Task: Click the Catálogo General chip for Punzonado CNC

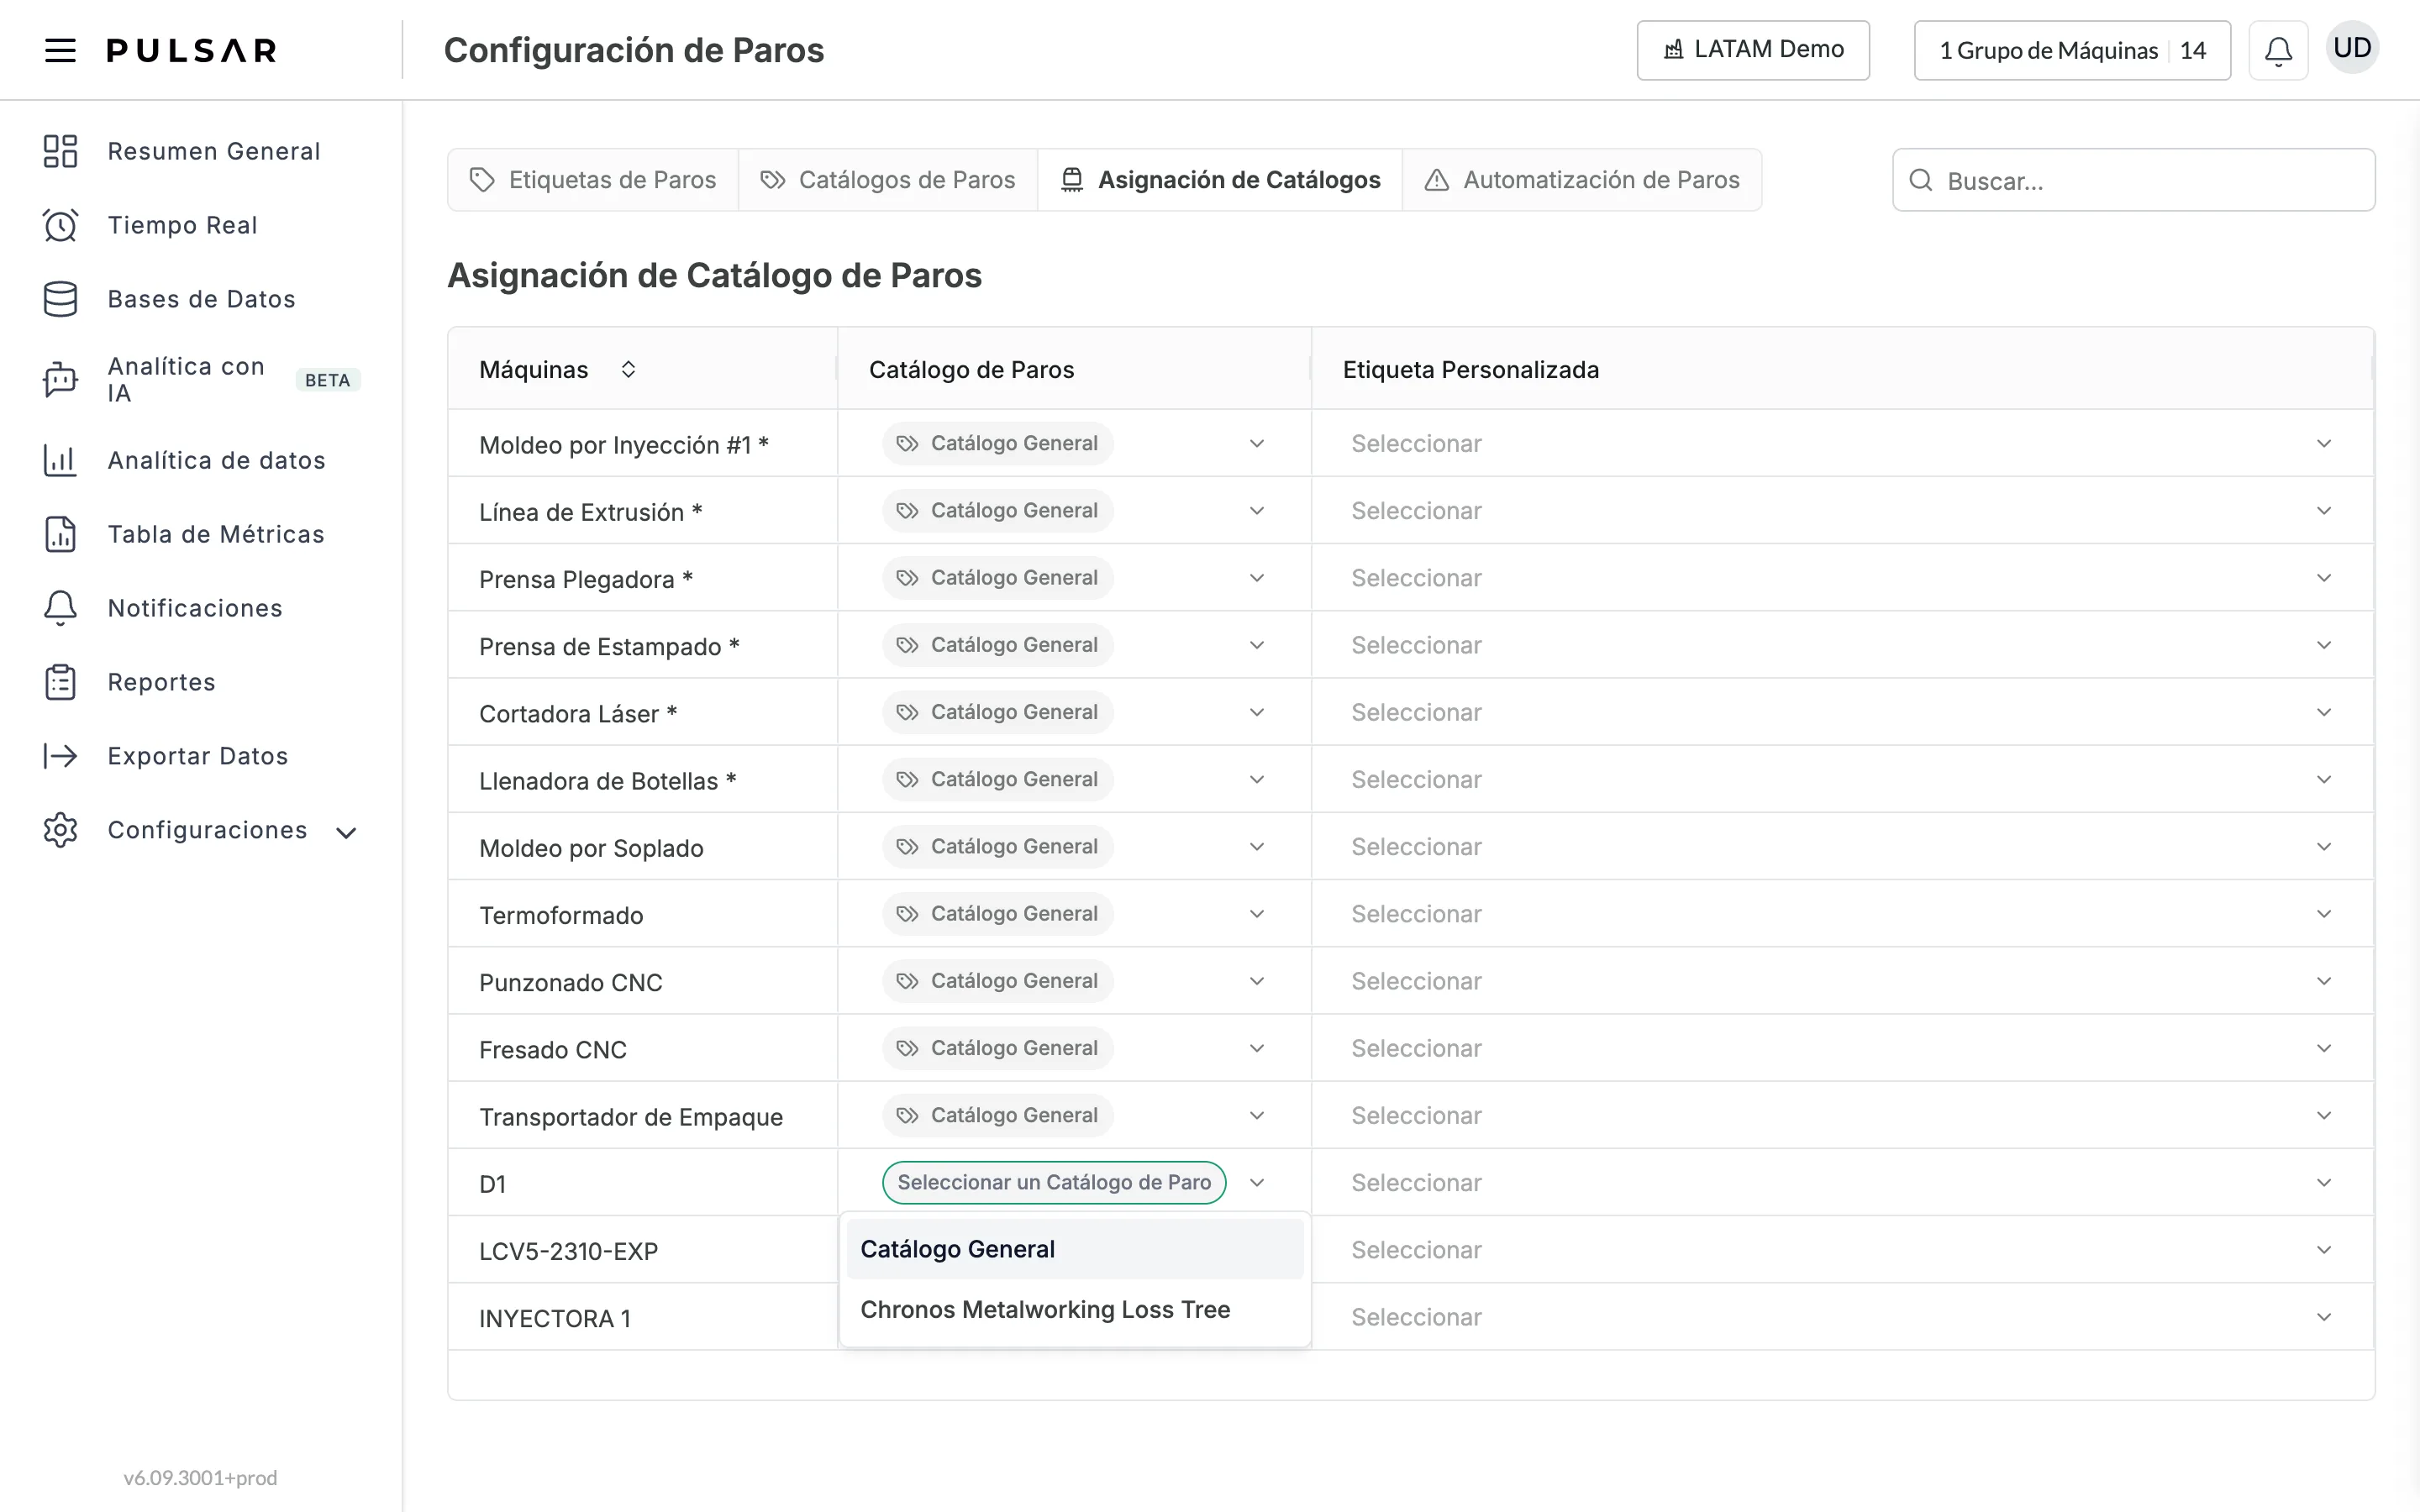Action: 998,981
